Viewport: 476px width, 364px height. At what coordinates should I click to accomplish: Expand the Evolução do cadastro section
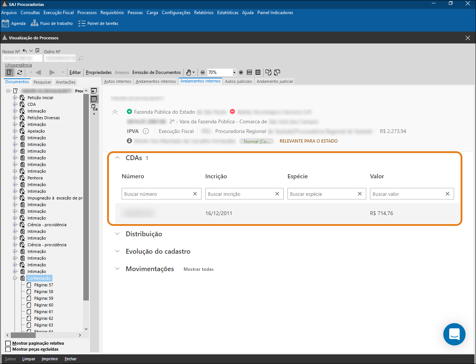pos(118,251)
